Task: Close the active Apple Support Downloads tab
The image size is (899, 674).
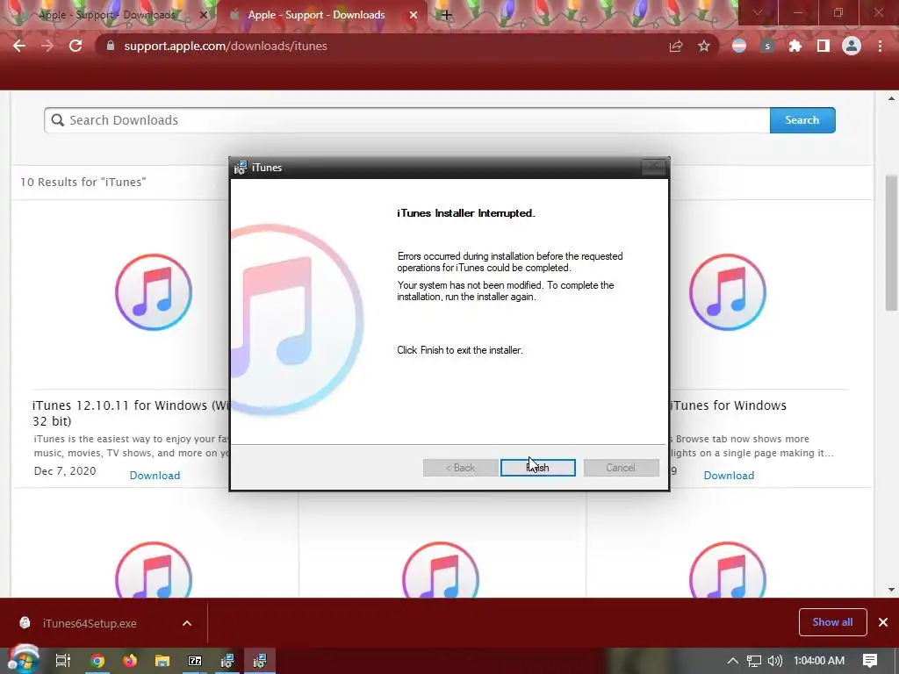Action: click(x=413, y=16)
